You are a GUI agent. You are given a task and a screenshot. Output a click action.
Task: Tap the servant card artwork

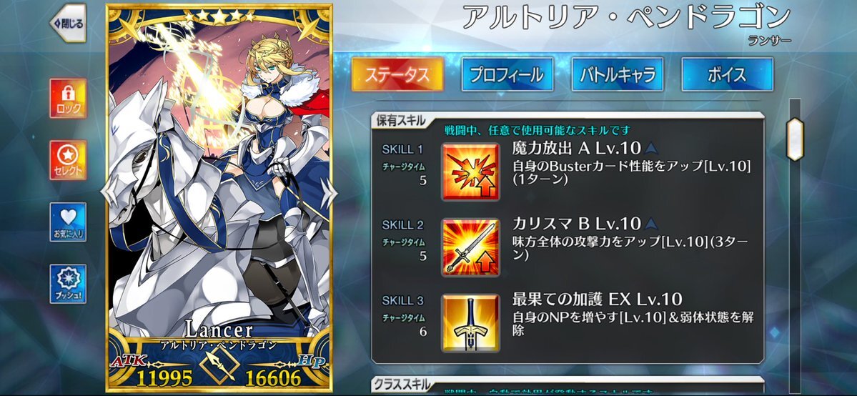(x=219, y=181)
